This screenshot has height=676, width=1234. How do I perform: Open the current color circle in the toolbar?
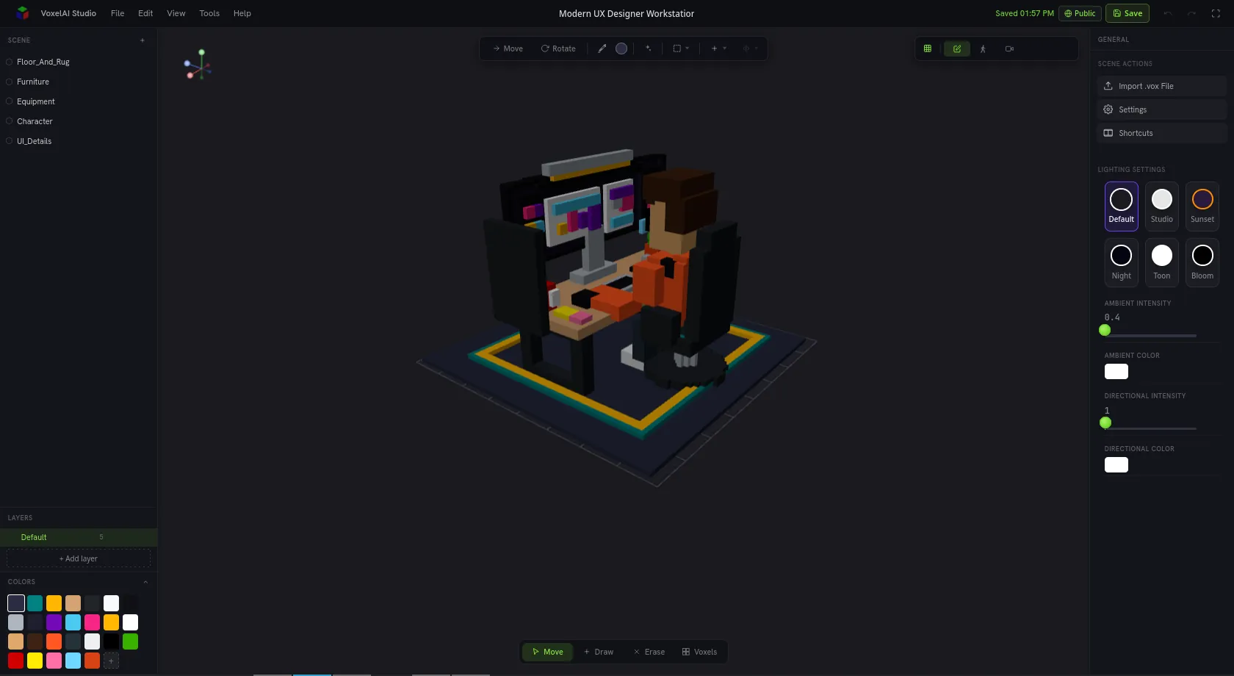click(x=621, y=48)
